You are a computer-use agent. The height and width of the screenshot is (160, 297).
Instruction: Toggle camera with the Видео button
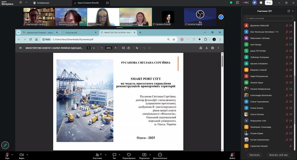click(x=21, y=155)
